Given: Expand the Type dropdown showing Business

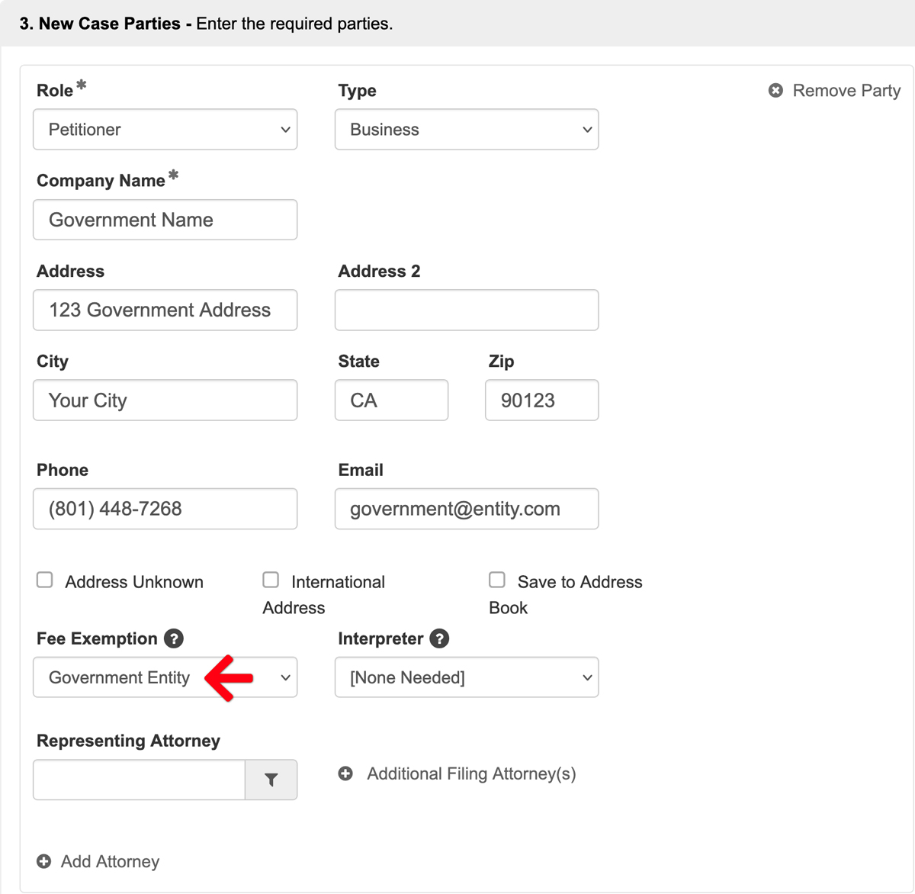Looking at the screenshot, I should point(466,130).
